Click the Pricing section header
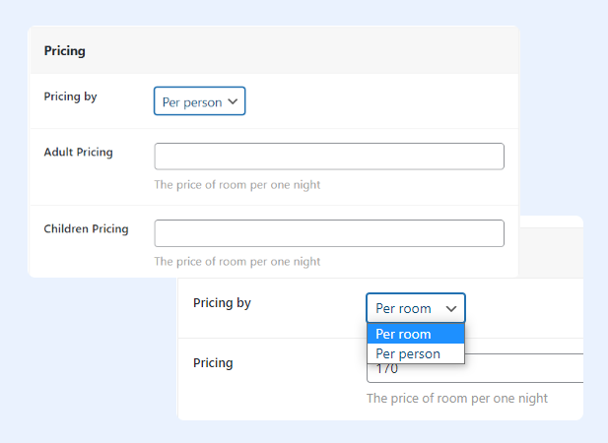 coord(65,51)
